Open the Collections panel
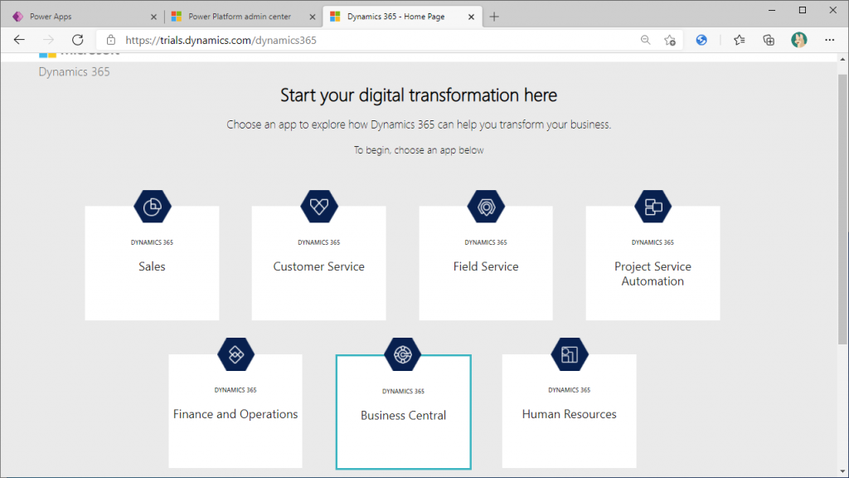849x478 pixels. [x=769, y=40]
